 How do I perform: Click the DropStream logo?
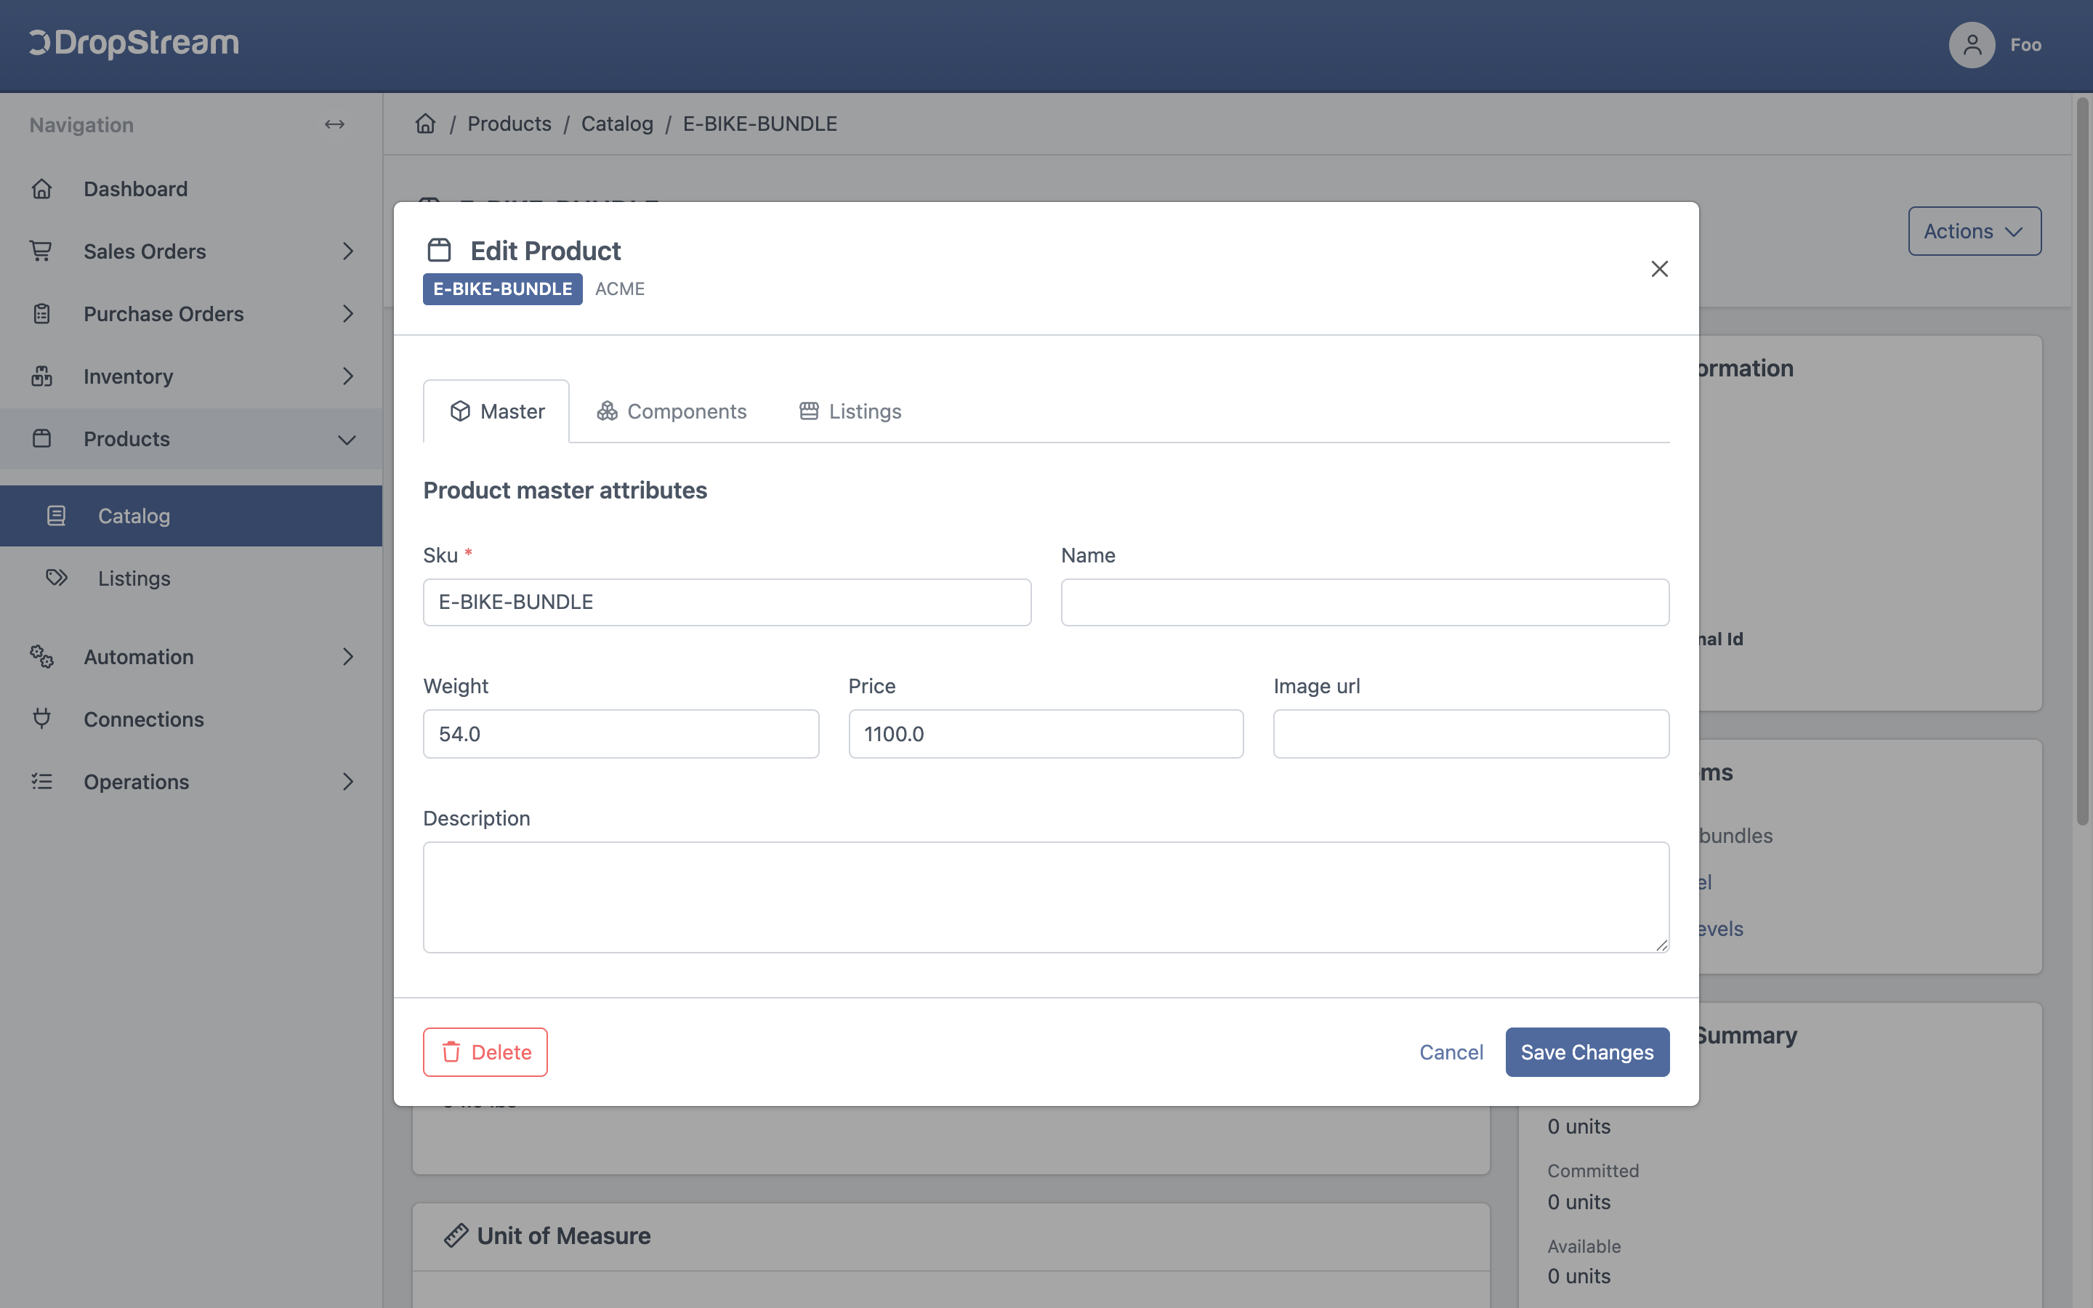[x=134, y=44]
